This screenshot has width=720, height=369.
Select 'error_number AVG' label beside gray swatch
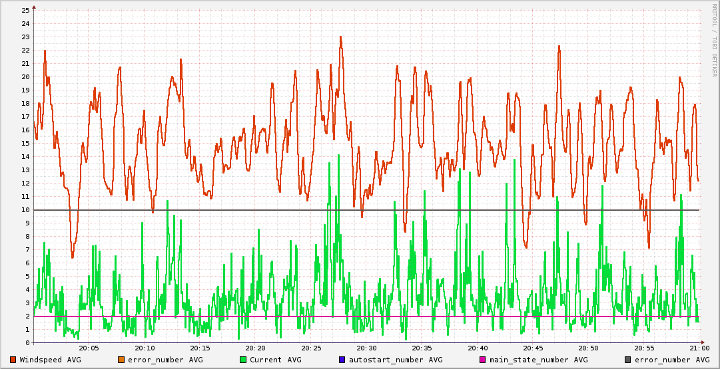click(x=672, y=360)
